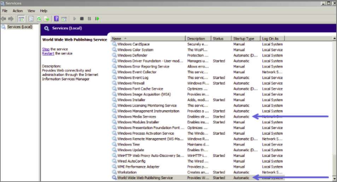This screenshot has width=337, height=182.
Task: Select Services (Local) tree node
Action: click(x=19, y=27)
